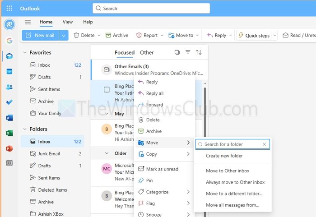
Task: Open People contacts icon in left rail
Action: coord(9,87)
